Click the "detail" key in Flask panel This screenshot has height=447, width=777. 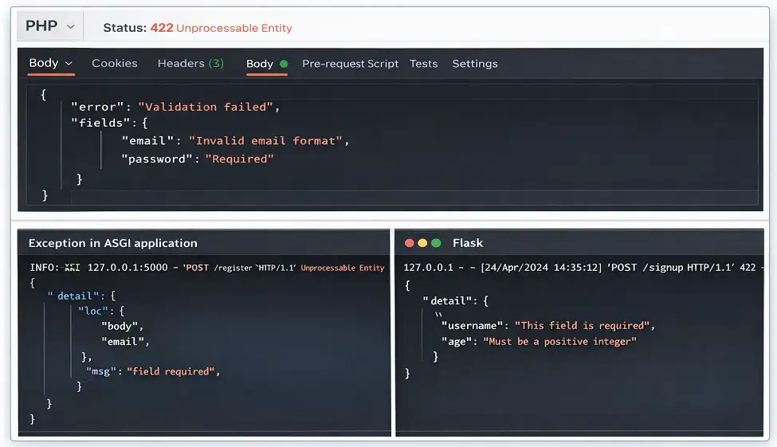click(447, 301)
